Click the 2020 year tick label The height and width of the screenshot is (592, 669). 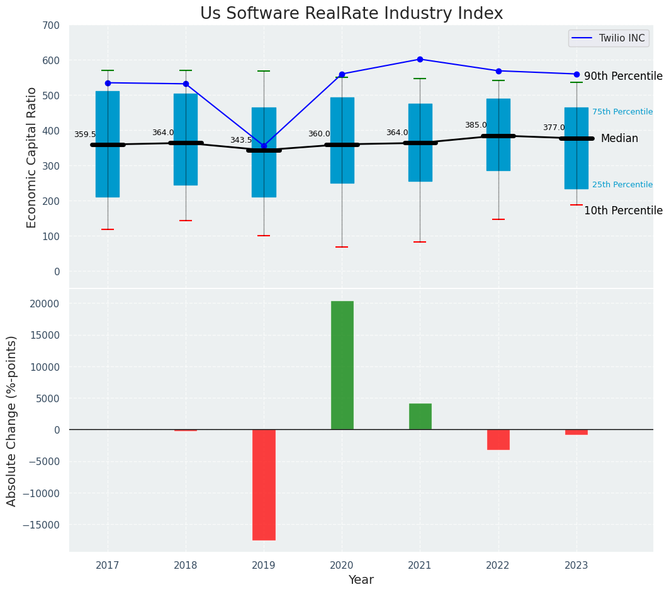pos(342,565)
